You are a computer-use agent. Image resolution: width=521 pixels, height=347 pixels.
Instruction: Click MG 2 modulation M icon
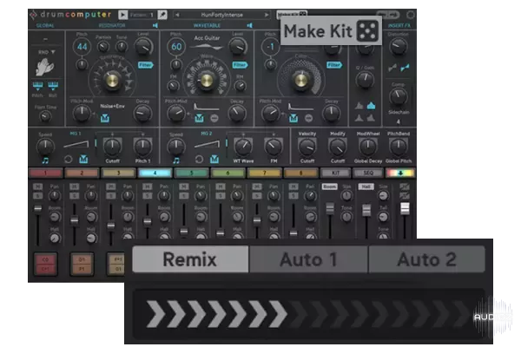[214, 160]
